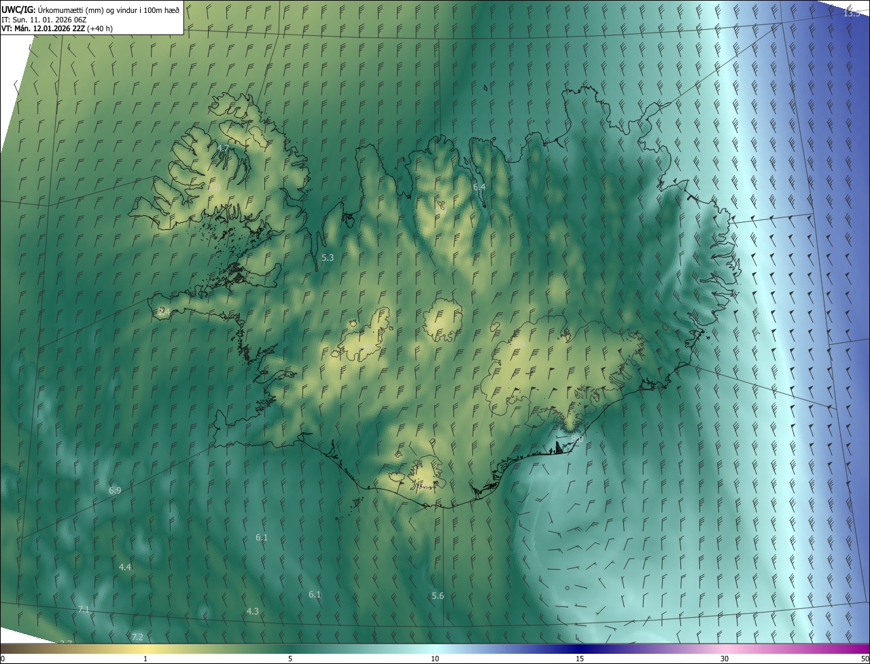Click the color scale tick label 50

(865, 659)
